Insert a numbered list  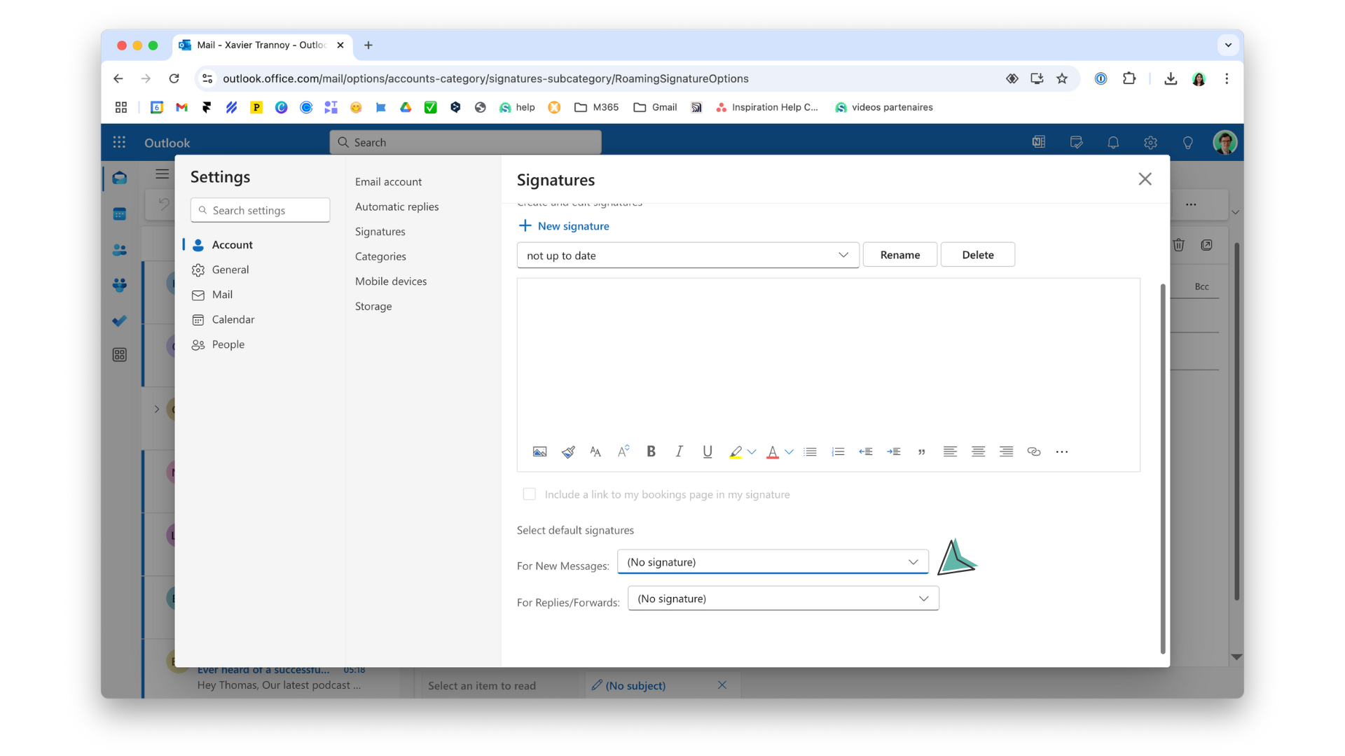click(838, 451)
